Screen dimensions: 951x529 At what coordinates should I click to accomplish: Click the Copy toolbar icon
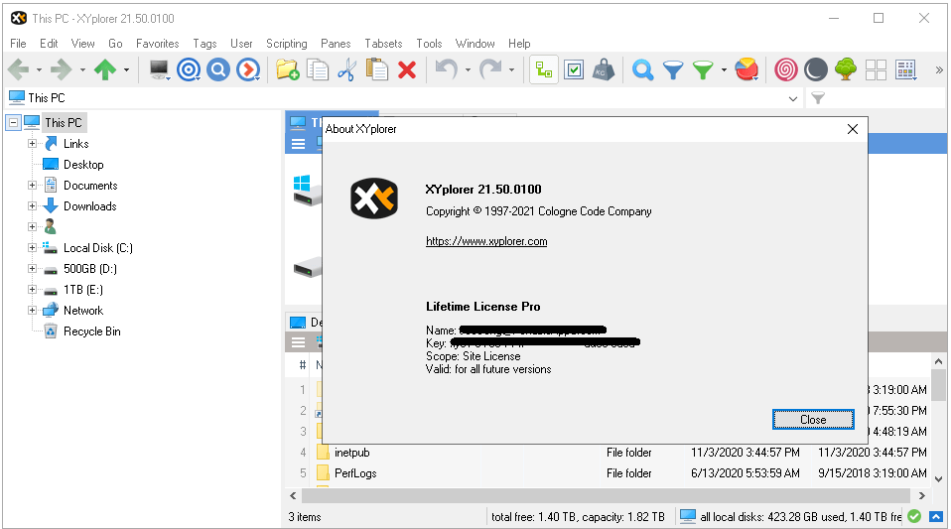click(x=318, y=69)
